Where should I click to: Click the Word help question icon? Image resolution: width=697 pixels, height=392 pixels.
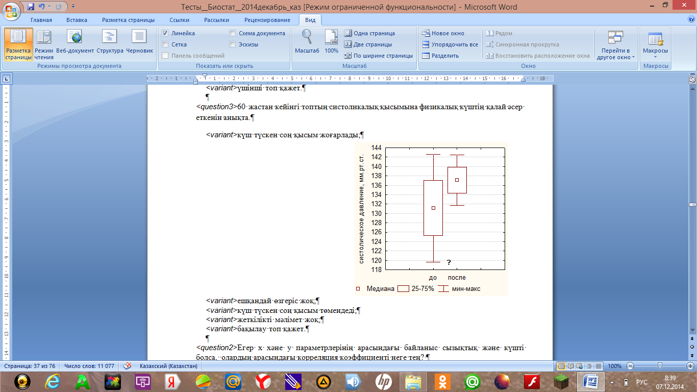691,19
